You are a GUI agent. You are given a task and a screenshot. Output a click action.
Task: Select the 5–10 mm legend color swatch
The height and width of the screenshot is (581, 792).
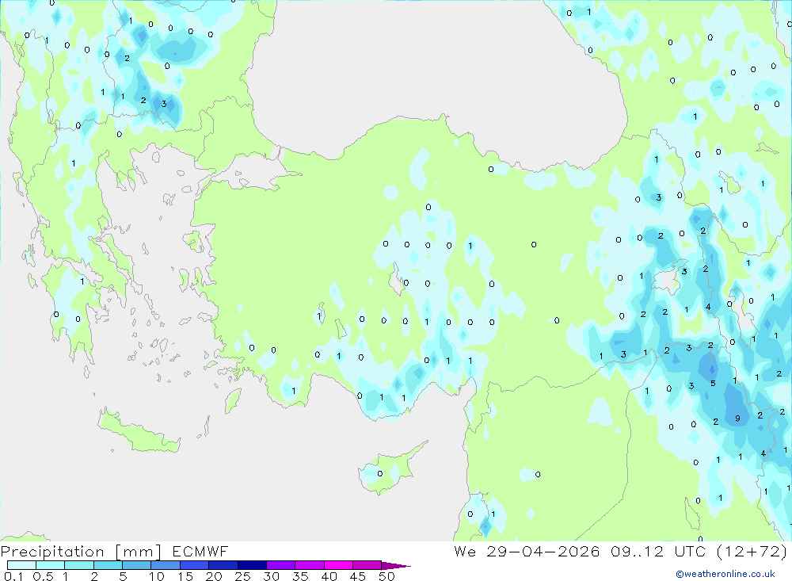pyautogui.click(x=136, y=565)
